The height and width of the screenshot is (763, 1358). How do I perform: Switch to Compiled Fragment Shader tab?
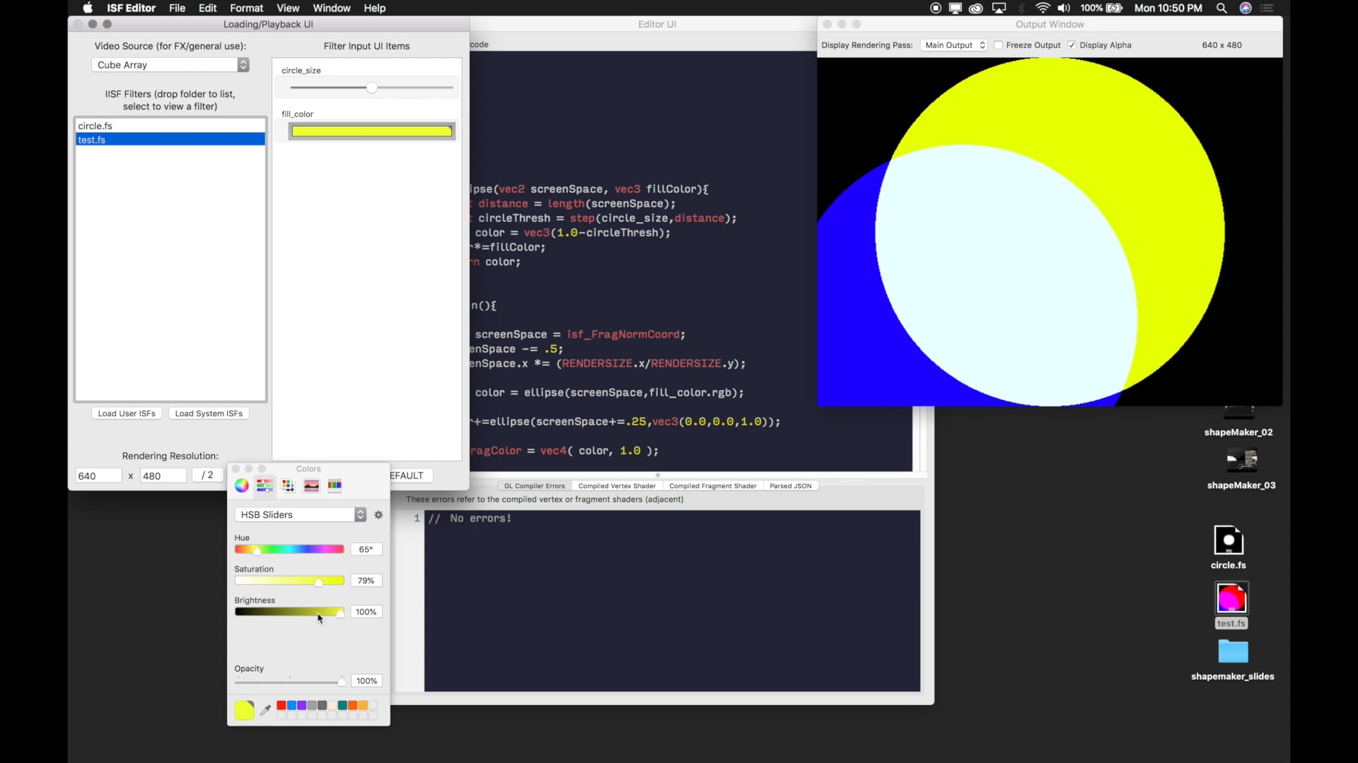(x=712, y=486)
